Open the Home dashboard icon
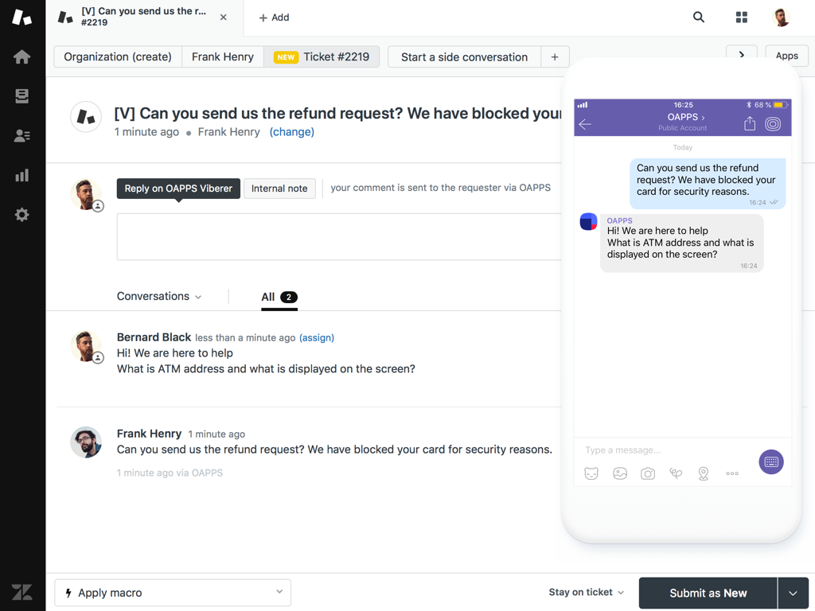This screenshot has width=815, height=611. 22,56
